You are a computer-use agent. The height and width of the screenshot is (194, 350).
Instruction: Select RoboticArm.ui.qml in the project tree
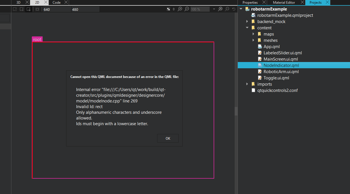[x=281, y=72]
